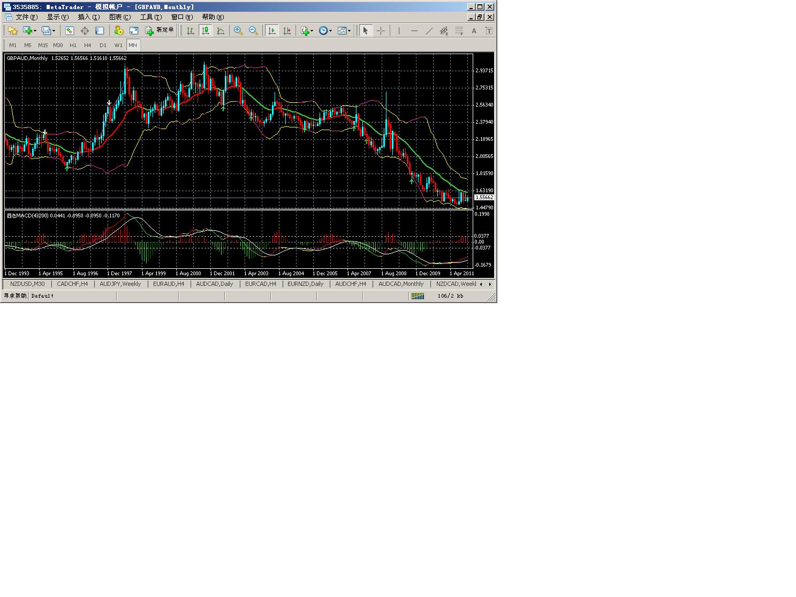Click the Periods clock icon
This screenshot has height=597, width=796.
323,31
